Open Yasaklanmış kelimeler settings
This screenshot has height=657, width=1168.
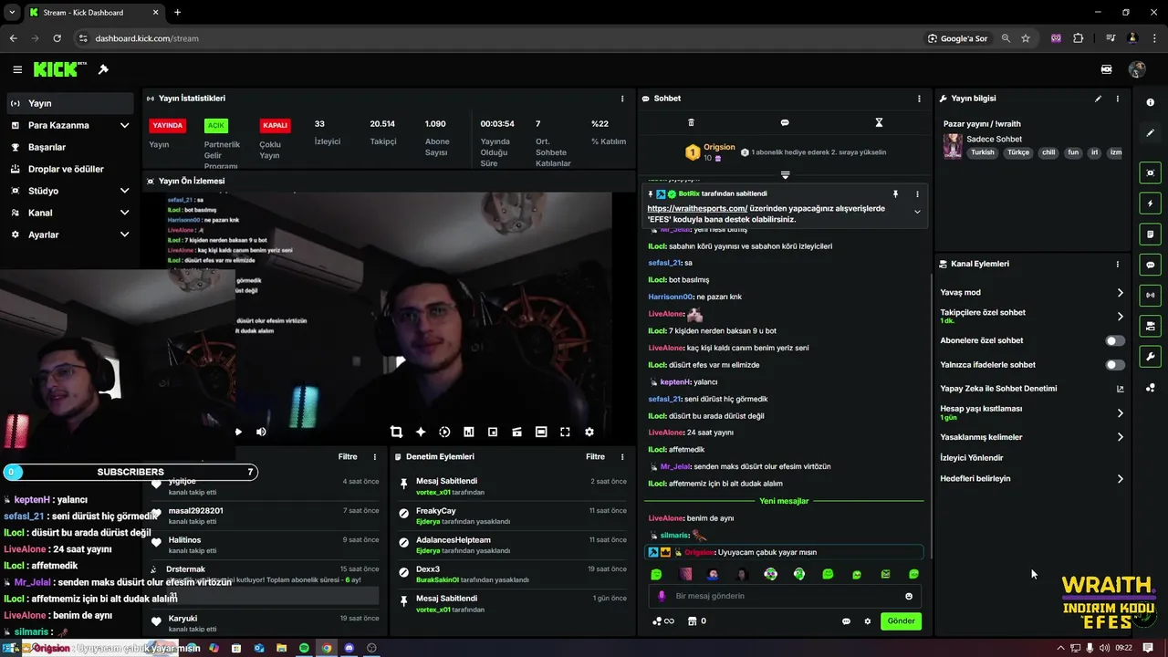1032,437
